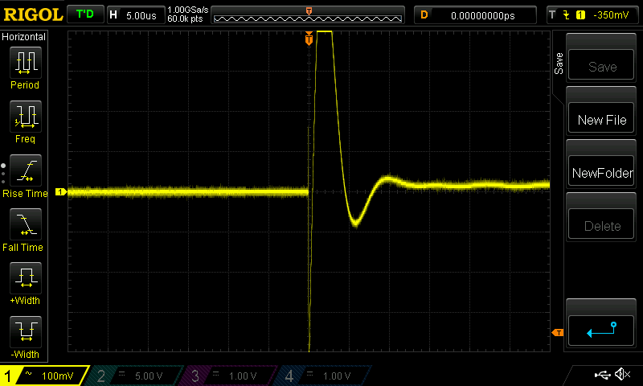Click the Delete button
Viewport: 643px width, 386px height.
click(601, 224)
